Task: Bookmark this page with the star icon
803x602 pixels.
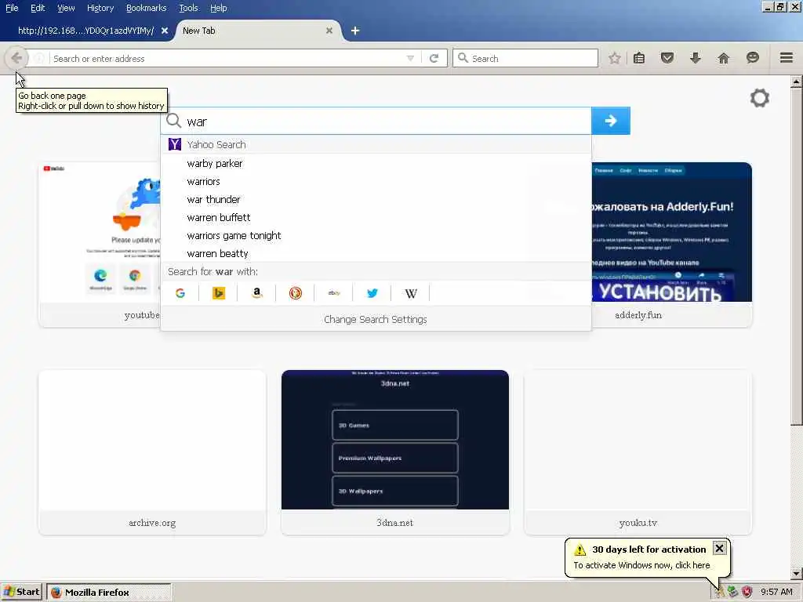Action: coord(615,58)
